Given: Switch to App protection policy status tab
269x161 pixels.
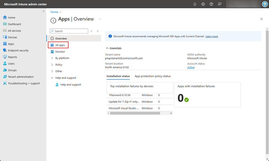Looking at the screenshot, I should pos(153,76).
